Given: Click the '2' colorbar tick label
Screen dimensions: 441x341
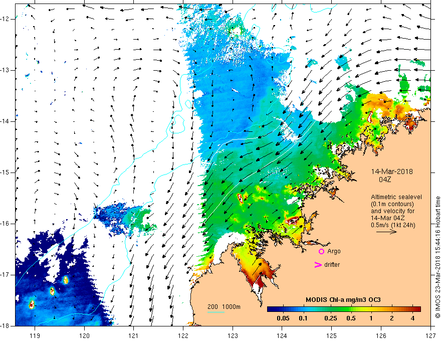Looking at the screenshot, I should click(x=392, y=318).
